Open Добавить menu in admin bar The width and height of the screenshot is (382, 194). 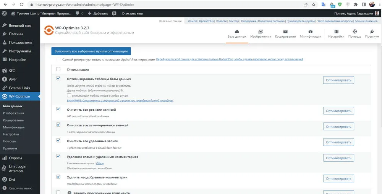[98, 13]
